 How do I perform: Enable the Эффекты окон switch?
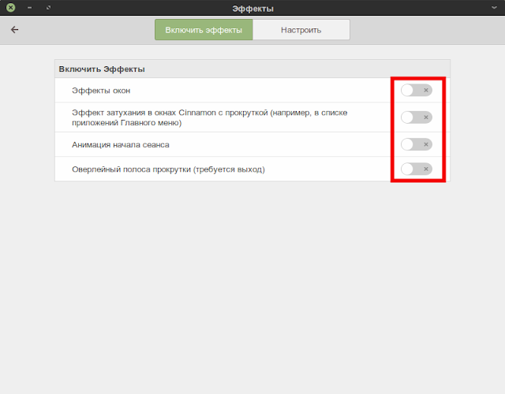click(x=417, y=91)
